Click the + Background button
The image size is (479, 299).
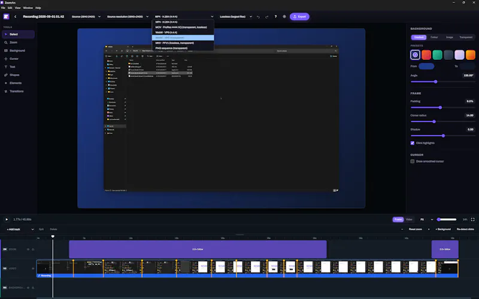[x=443, y=229]
